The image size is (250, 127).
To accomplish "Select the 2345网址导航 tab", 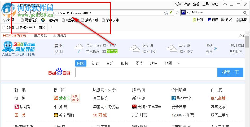I will point(24,27).
